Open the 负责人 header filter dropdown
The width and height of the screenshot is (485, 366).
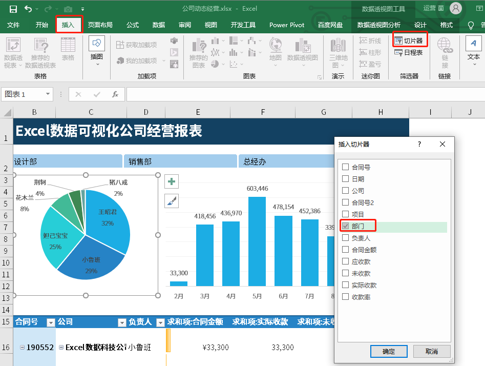coord(159,322)
